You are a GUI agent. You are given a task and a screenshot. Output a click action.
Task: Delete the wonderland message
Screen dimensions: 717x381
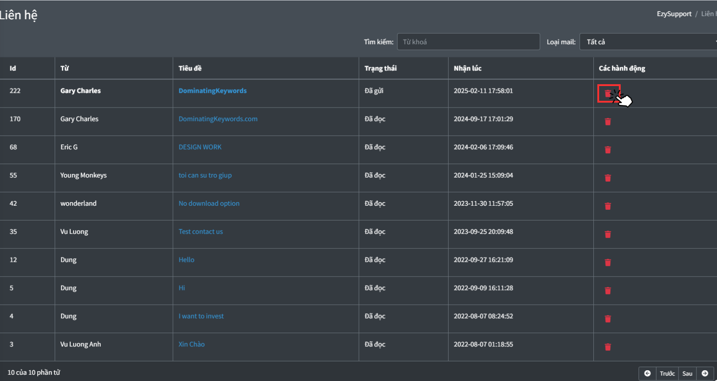(608, 206)
